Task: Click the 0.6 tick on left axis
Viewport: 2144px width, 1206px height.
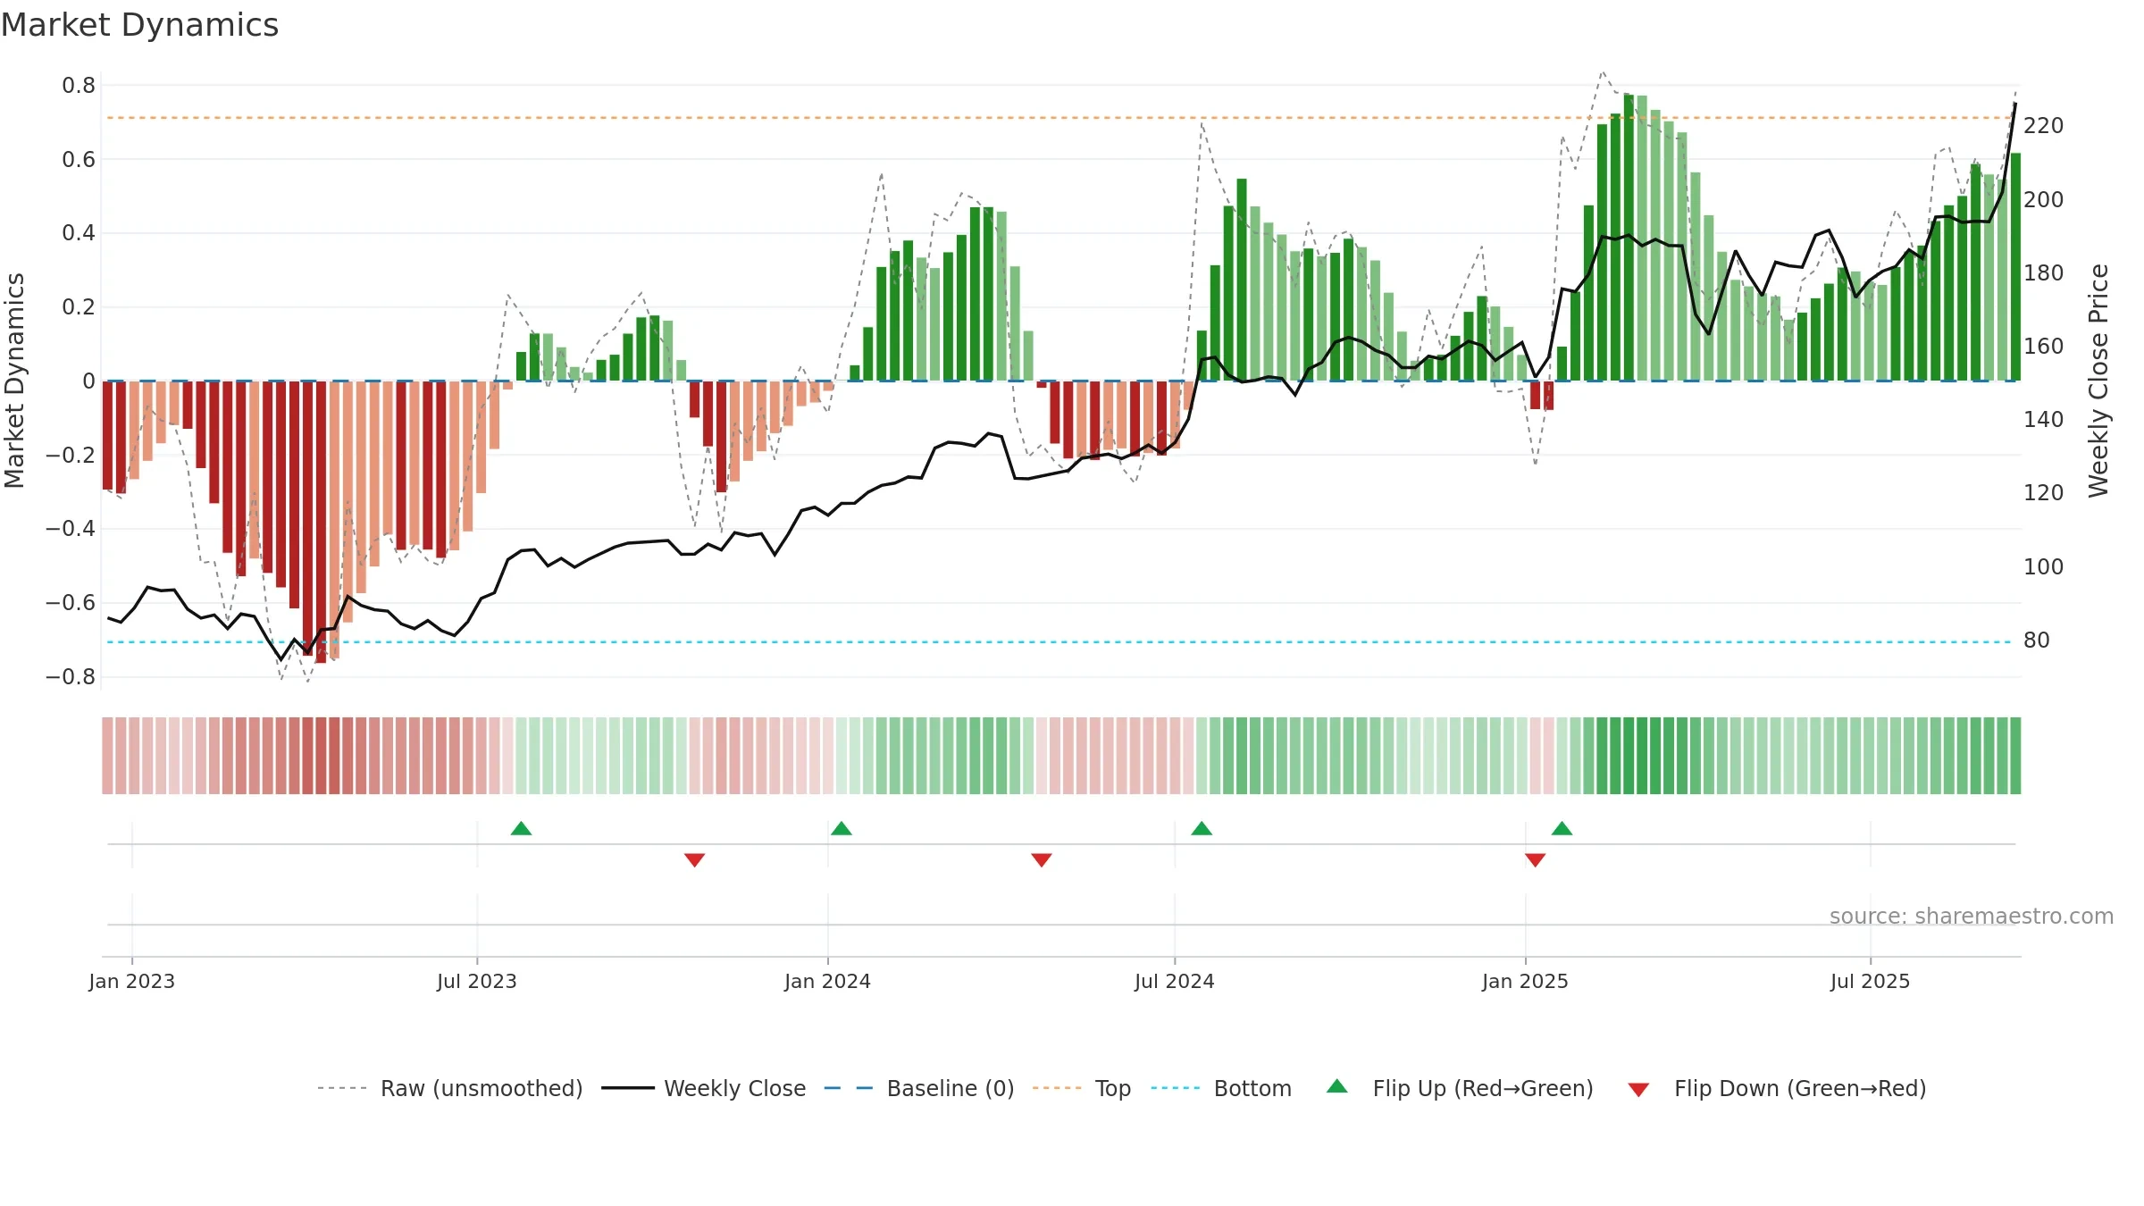Action: point(79,160)
